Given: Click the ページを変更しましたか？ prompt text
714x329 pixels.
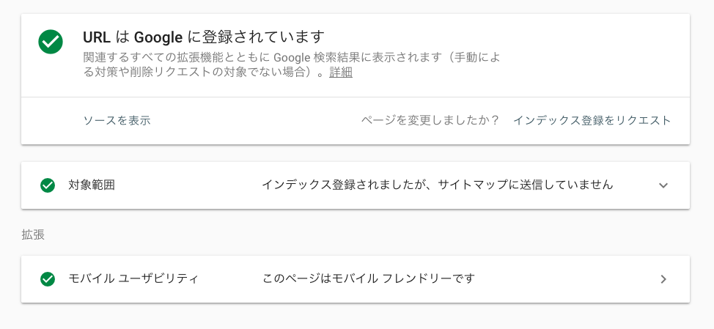Looking at the screenshot, I should click(x=430, y=121).
